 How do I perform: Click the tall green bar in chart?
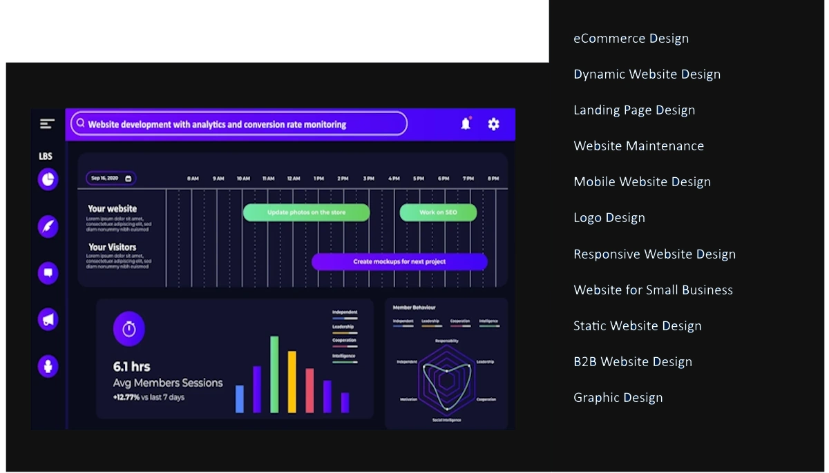[x=274, y=374]
